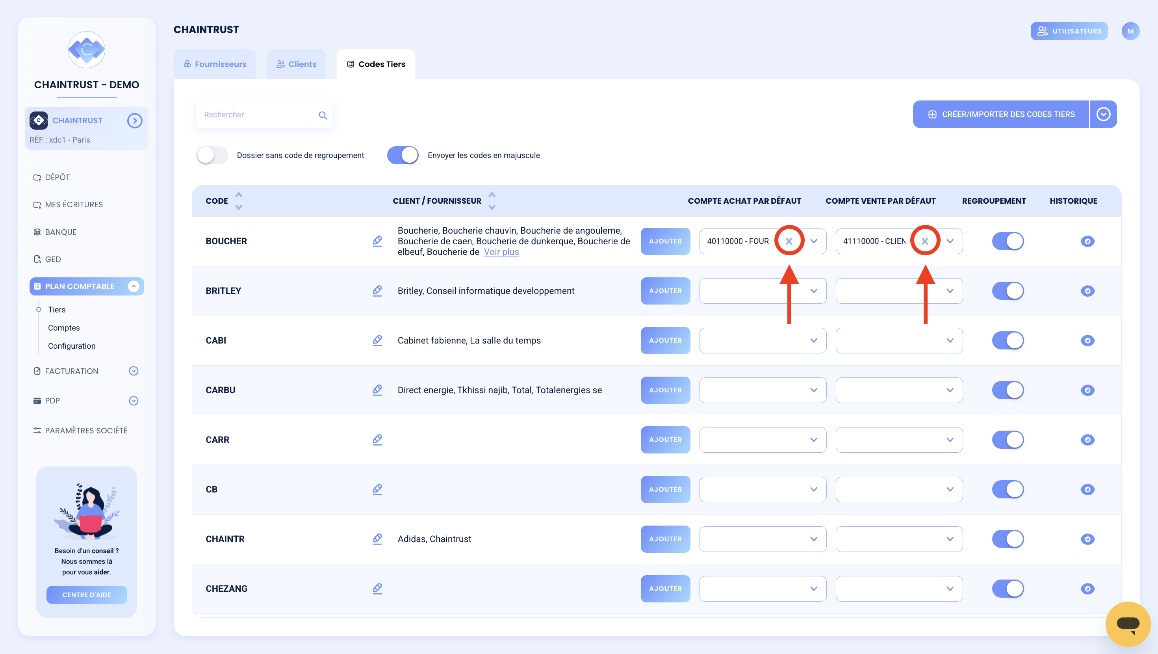Open the chat support bubble
The height and width of the screenshot is (654, 1158).
1127,624
